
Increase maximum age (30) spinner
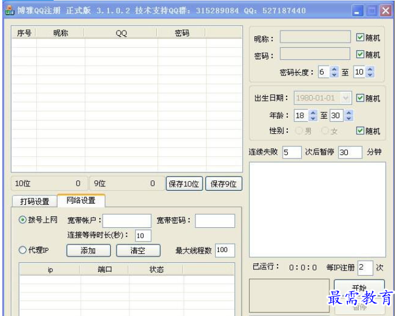(x=349, y=112)
